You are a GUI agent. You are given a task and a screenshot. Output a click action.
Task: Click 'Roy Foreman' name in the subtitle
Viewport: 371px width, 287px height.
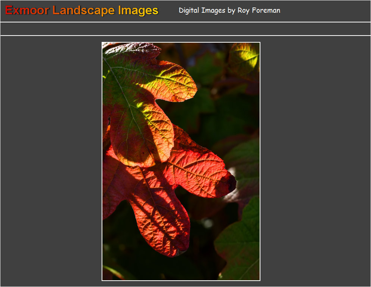pos(259,10)
